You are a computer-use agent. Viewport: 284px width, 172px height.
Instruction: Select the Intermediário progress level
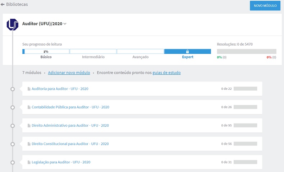point(93,57)
